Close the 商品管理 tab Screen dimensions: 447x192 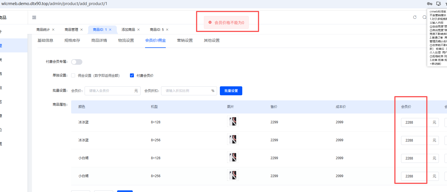click(x=82, y=30)
